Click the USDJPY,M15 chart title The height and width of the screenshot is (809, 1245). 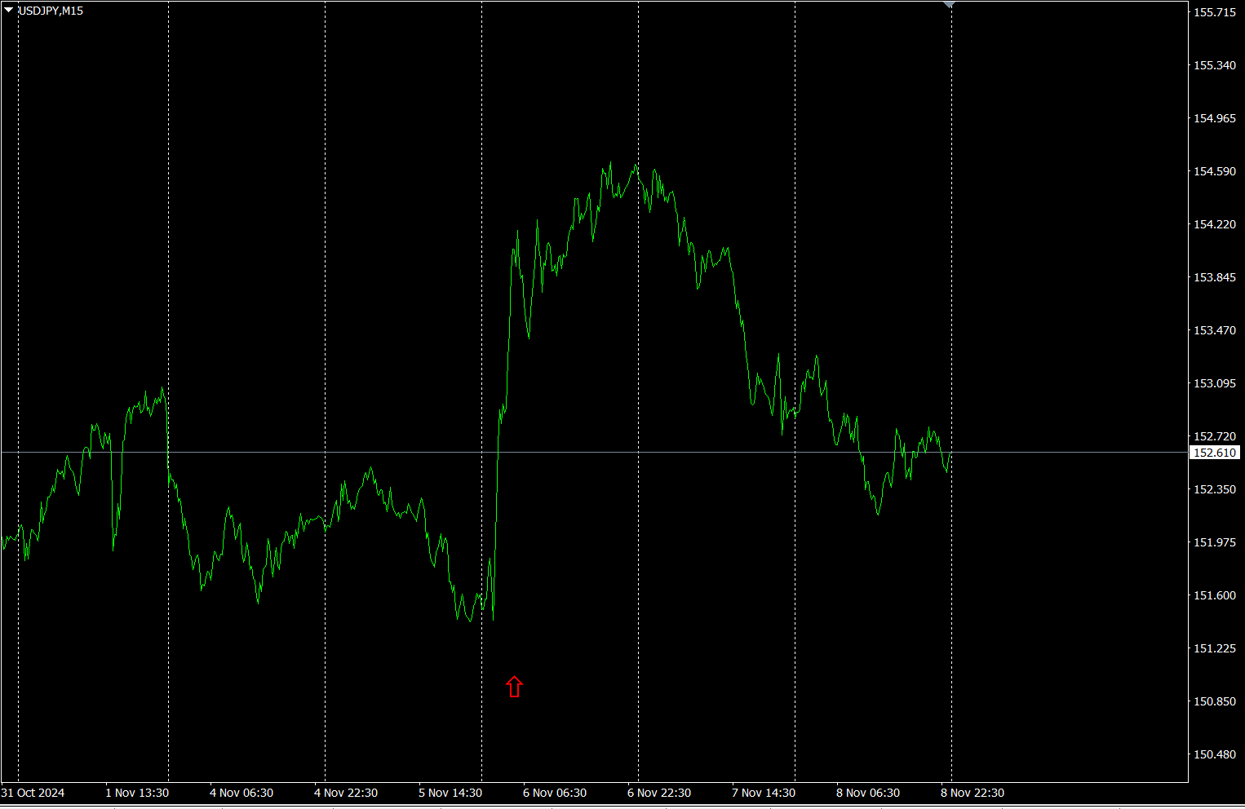point(51,11)
